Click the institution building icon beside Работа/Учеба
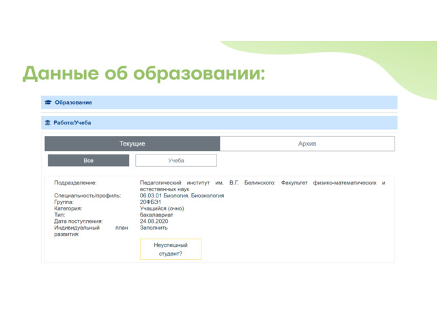Image resolution: width=437 pixels, height=328 pixels. (x=48, y=123)
